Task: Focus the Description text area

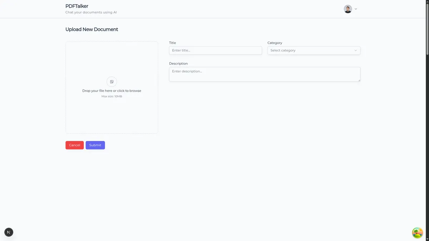Action: 265,74
